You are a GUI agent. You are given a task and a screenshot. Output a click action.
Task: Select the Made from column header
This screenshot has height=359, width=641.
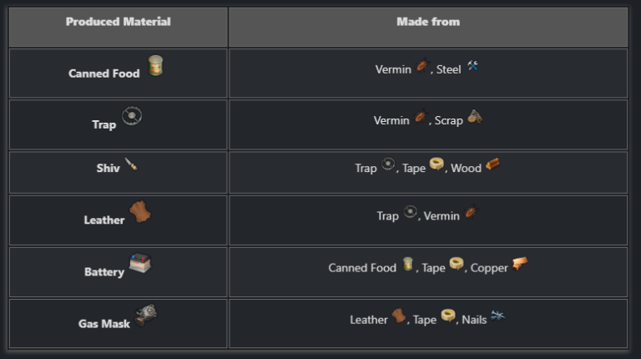pyautogui.click(x=428, y=22)
